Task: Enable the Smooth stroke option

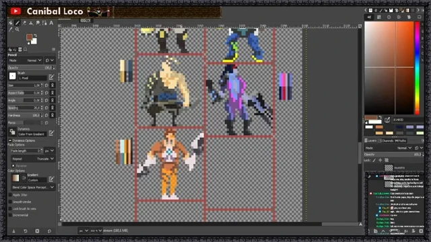Action: click(10, 202)
